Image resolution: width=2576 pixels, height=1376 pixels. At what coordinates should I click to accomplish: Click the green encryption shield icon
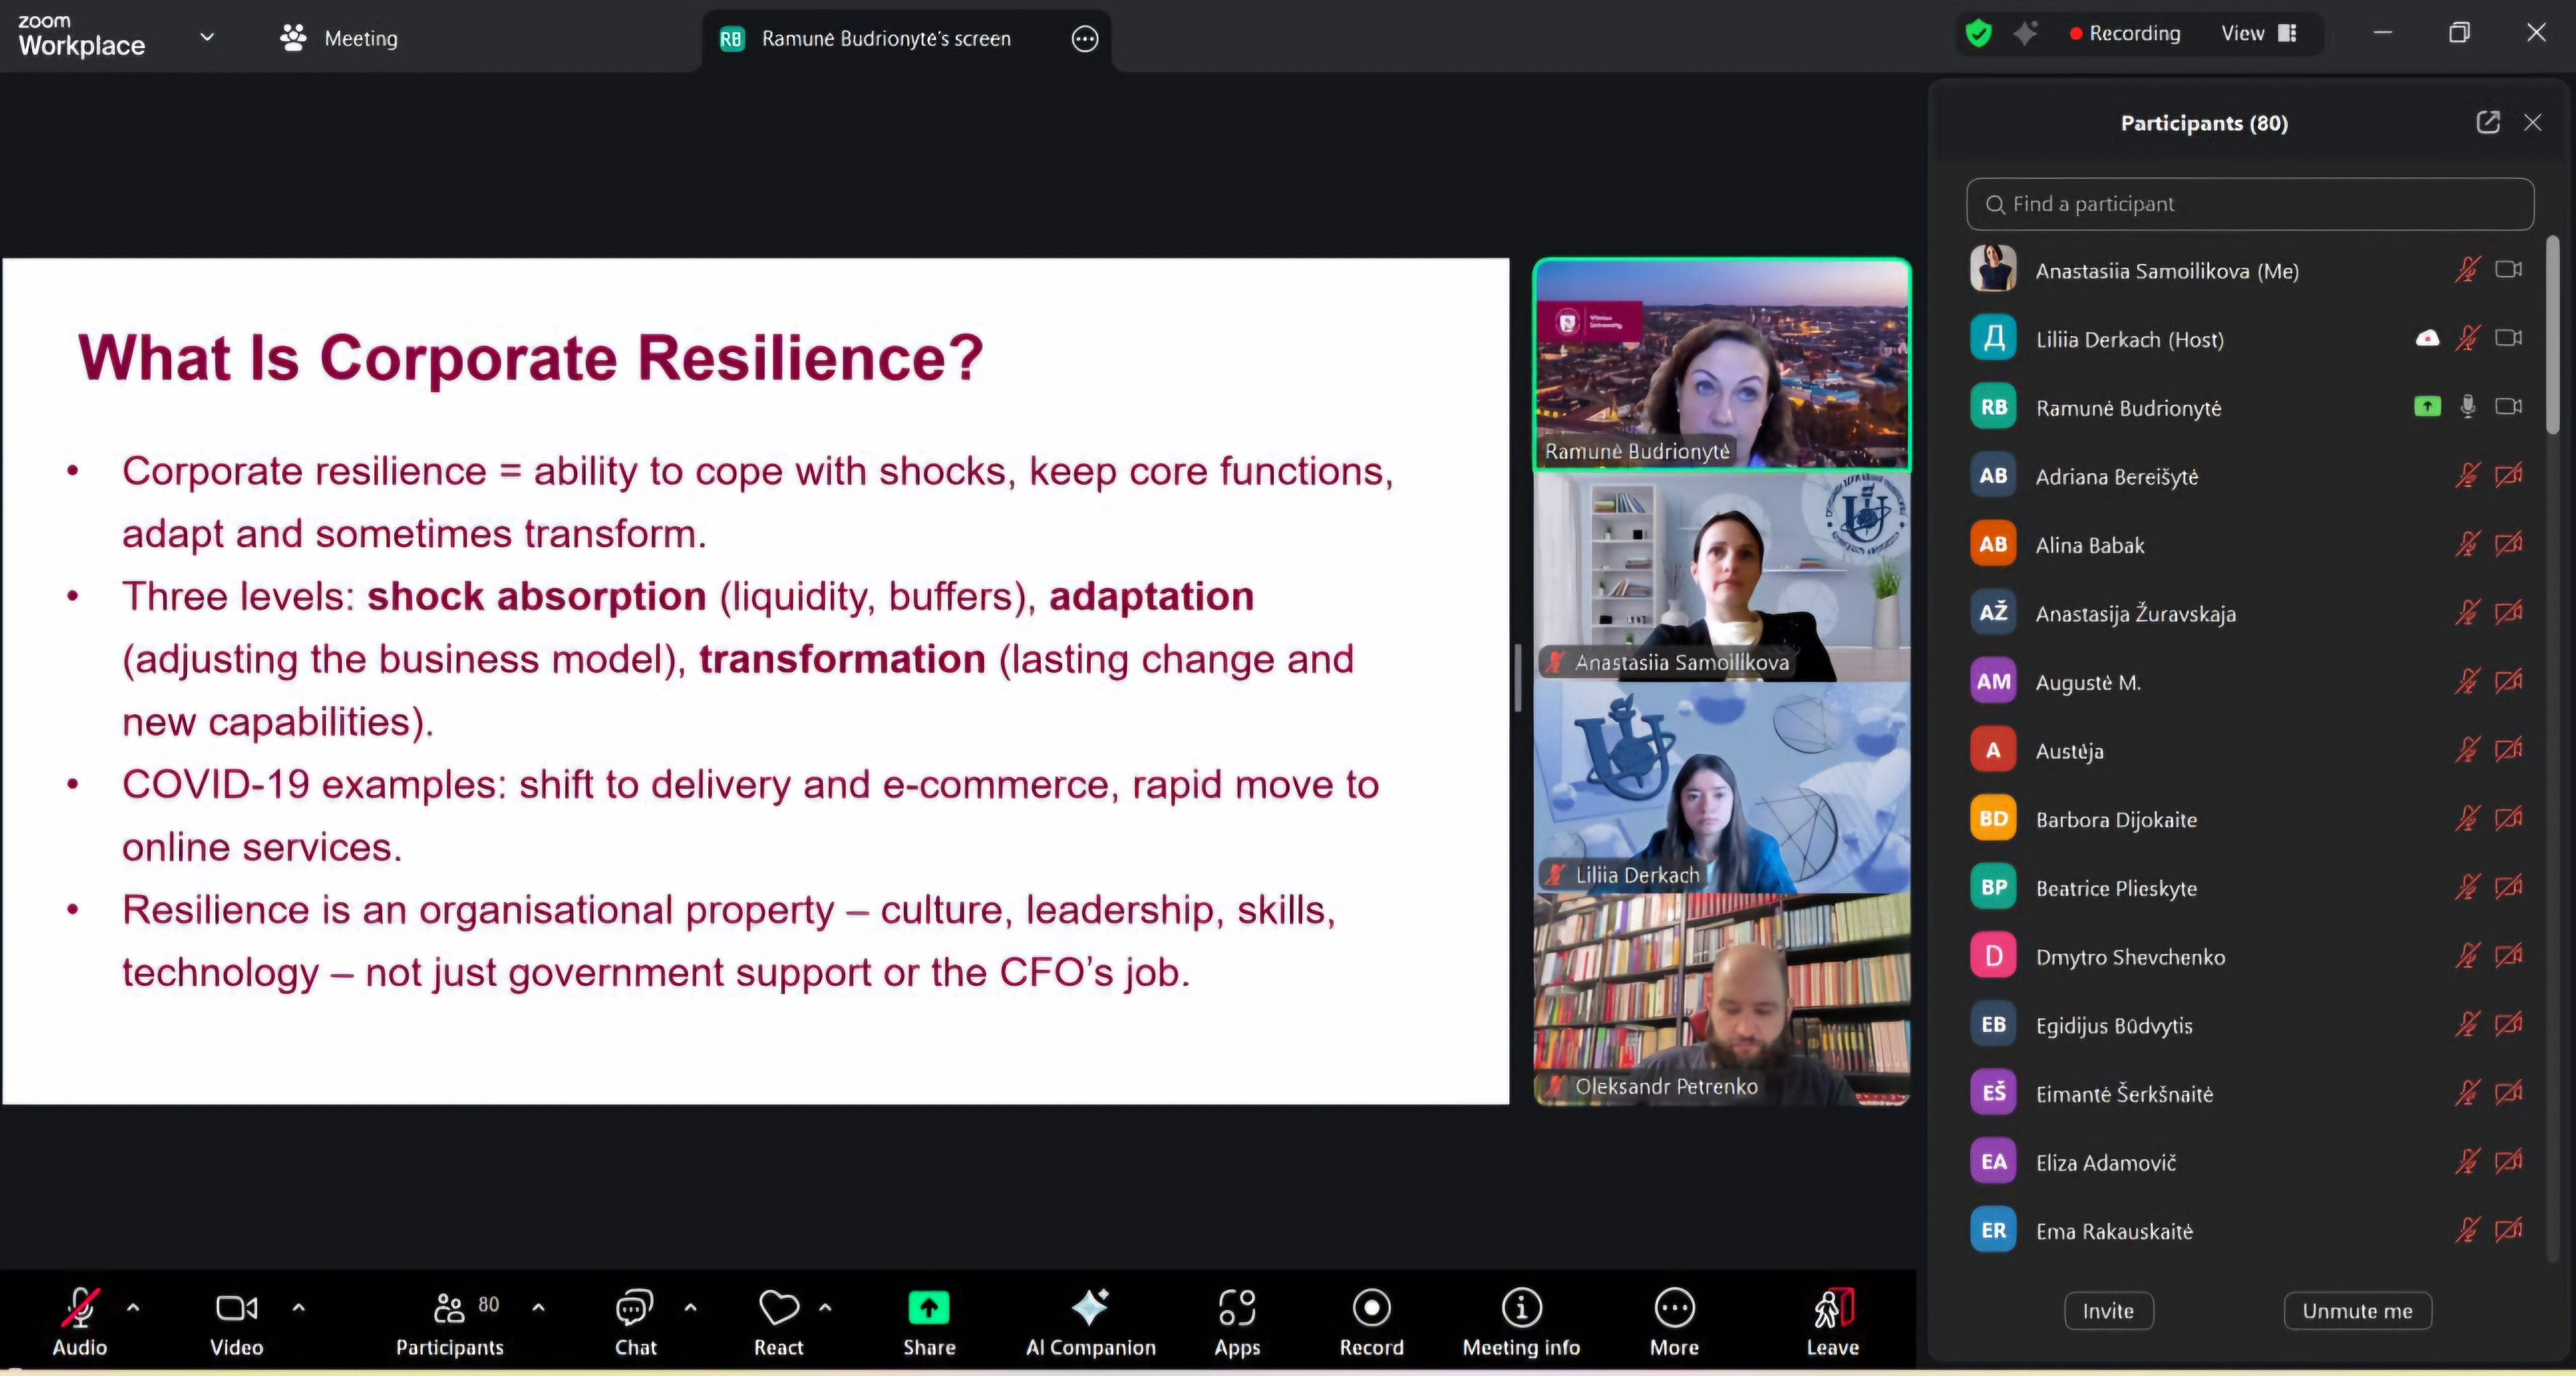pos(1978,34)
